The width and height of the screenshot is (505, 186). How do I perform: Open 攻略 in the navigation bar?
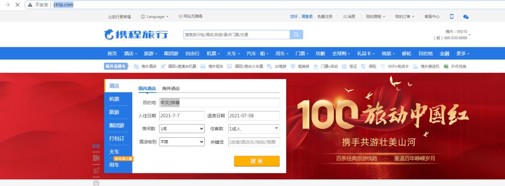click(x=320, y=53)
